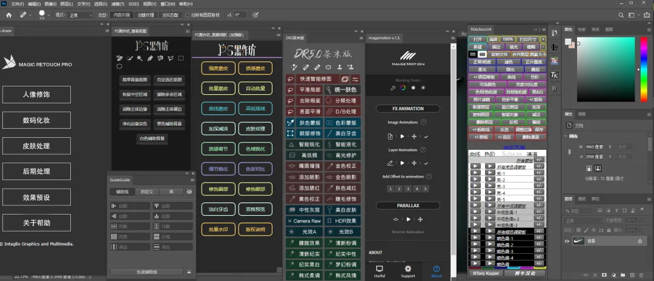Click the layers copy icon beside 快速智能修图
This screenshot has width=654, height=281.
[345, 79]
